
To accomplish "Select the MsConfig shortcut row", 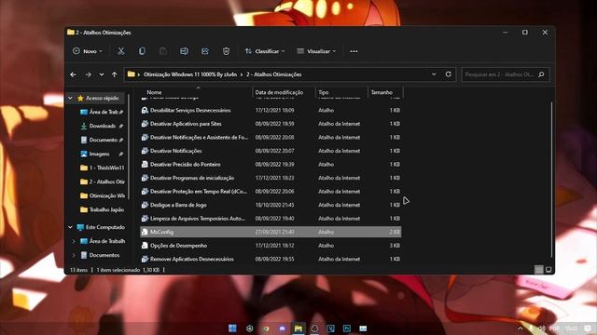I will pyautogui.click(x=271, y=232).
